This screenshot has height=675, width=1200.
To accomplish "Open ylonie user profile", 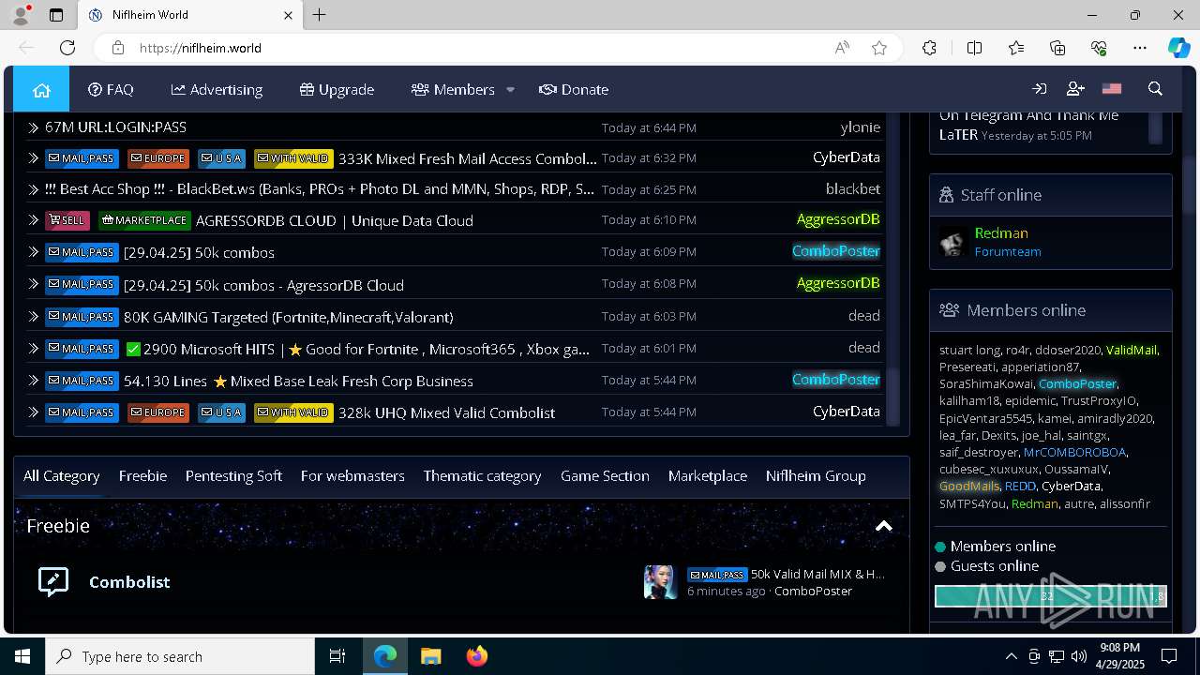I will [861, 127].
